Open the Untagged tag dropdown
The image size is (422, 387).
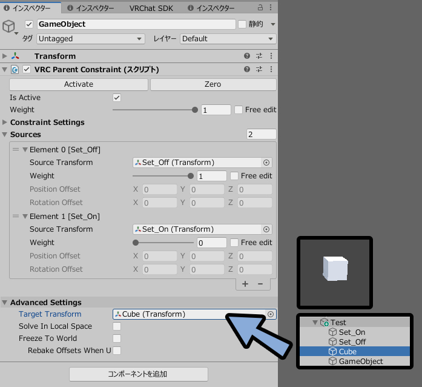(x=91, y=39)
